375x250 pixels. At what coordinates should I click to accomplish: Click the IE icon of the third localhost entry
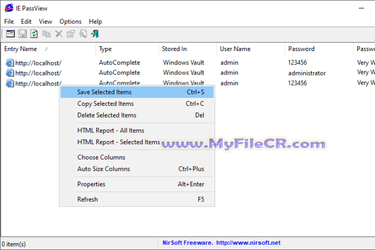click(9, 83)
